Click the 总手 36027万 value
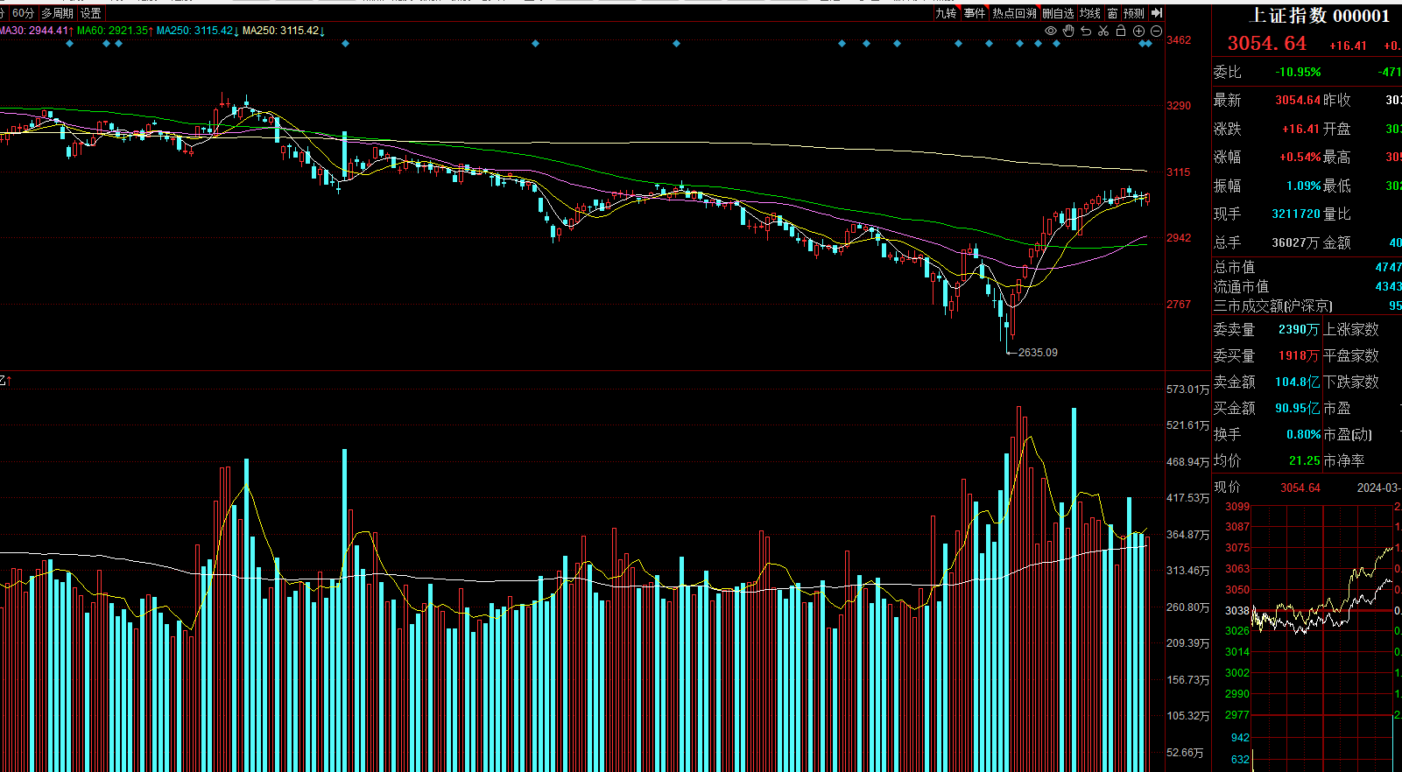Viewport: 1402px width, 772px height. [1296, 242]
